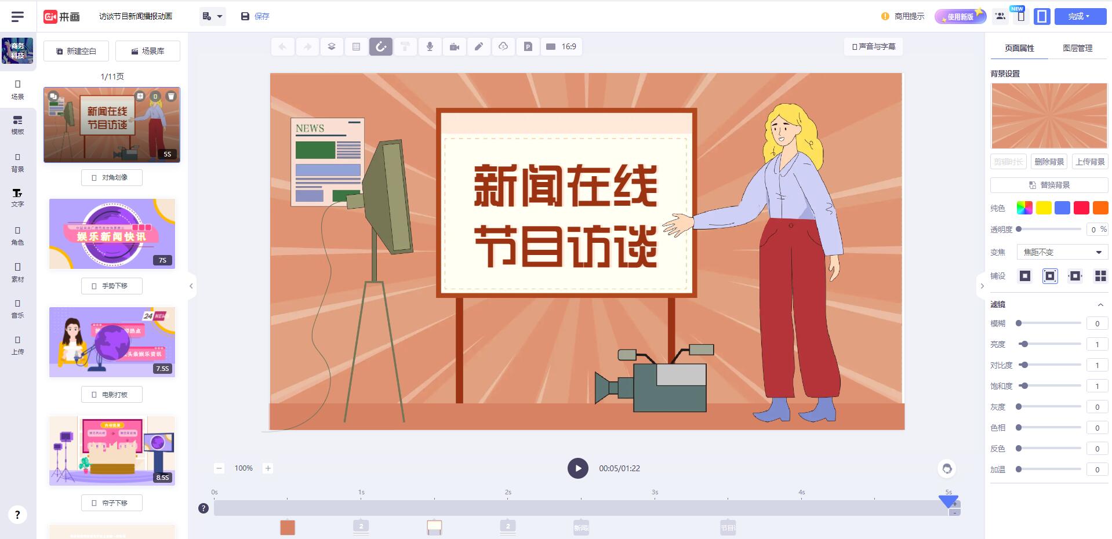Image resolution: width=1112 pixels, height=539 pixels.
Task: Open the Upload sidebar tab
Action: click(x=18, y=345)
